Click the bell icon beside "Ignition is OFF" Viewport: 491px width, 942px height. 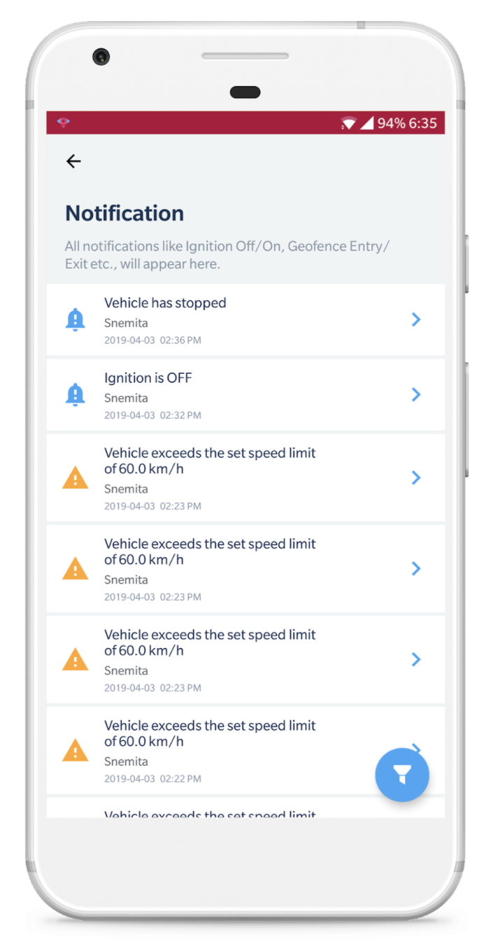(76, 395)
